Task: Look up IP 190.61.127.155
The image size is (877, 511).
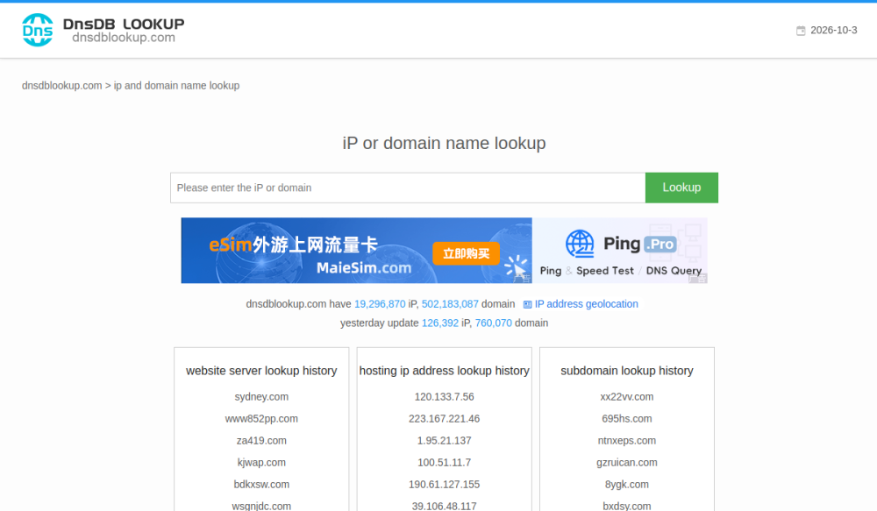Action: [x=444, y=484]
